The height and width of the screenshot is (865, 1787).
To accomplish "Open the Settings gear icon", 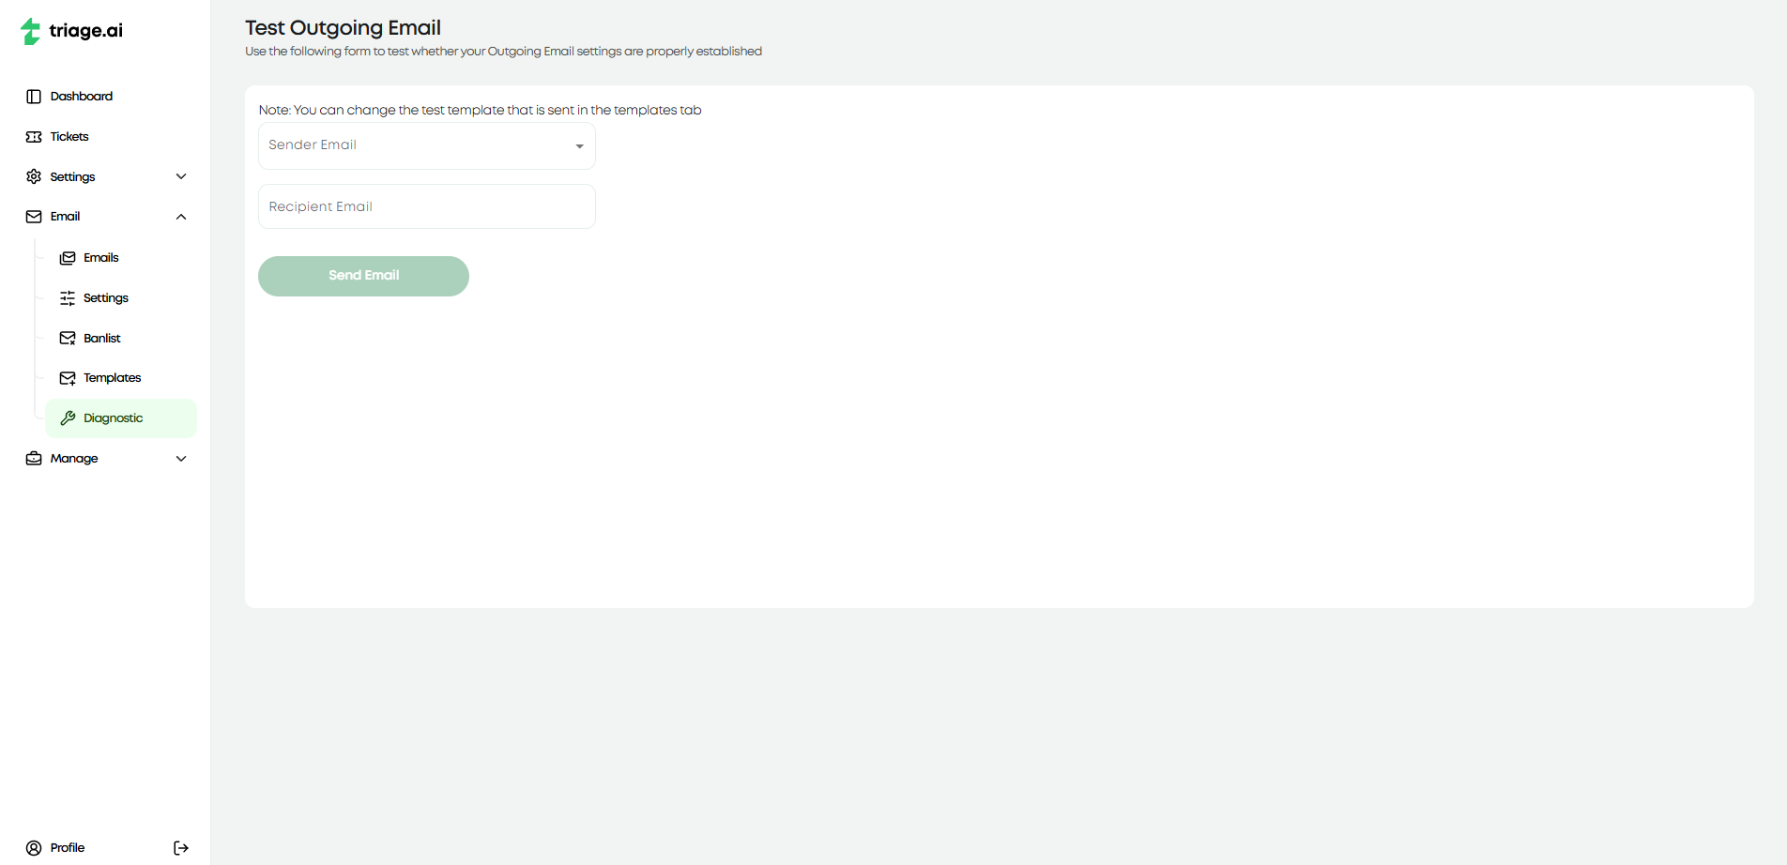I will (x=32, y=176).
